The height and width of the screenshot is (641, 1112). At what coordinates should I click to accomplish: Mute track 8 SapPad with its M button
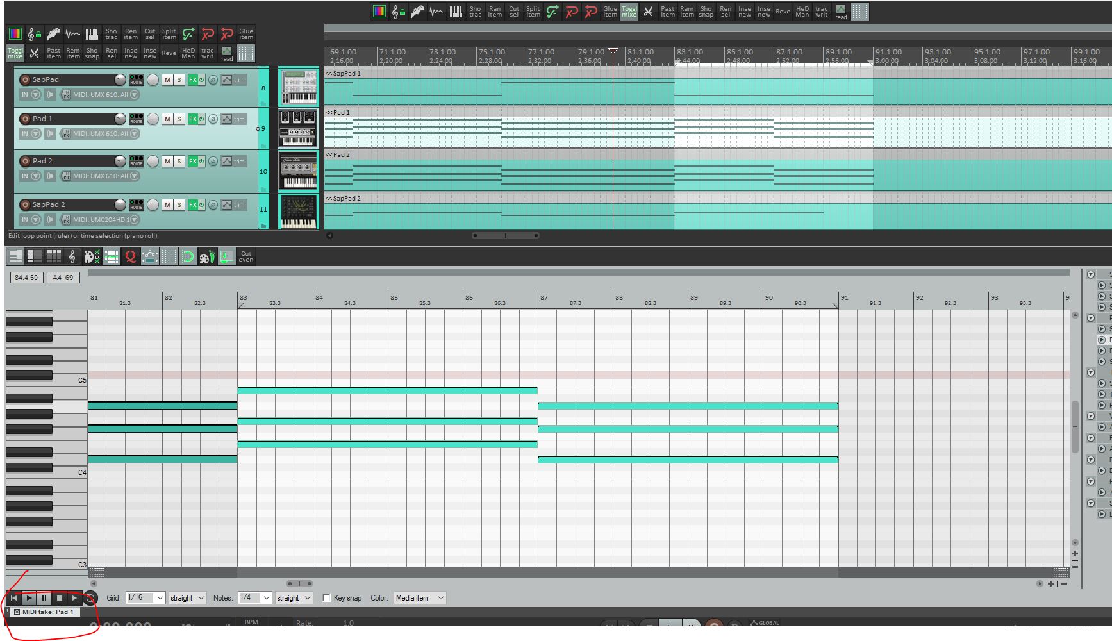coord(167,80)
